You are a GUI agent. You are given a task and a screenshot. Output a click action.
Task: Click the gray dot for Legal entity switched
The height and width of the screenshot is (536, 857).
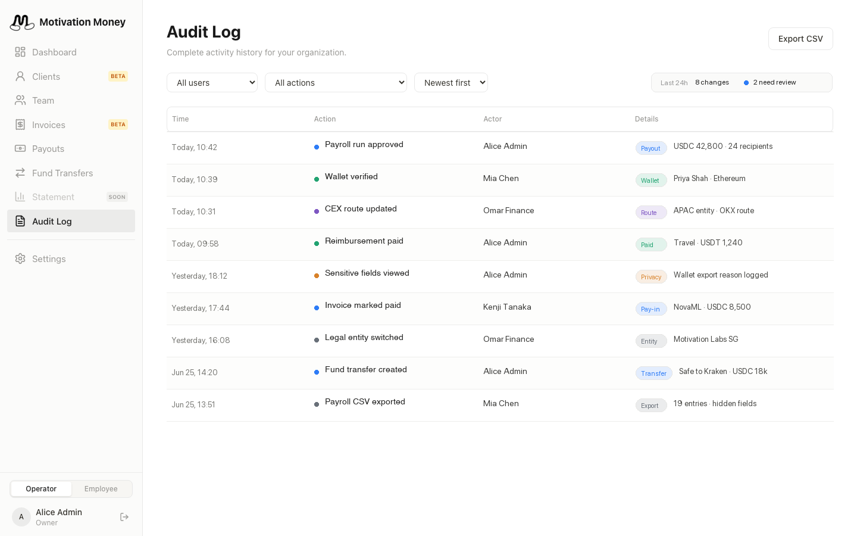[317, 340]
